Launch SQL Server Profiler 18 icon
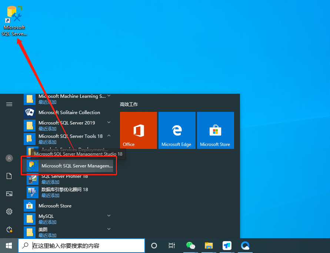Image resolution: width=330 pixels, height=253 pixels. [33, 179]
